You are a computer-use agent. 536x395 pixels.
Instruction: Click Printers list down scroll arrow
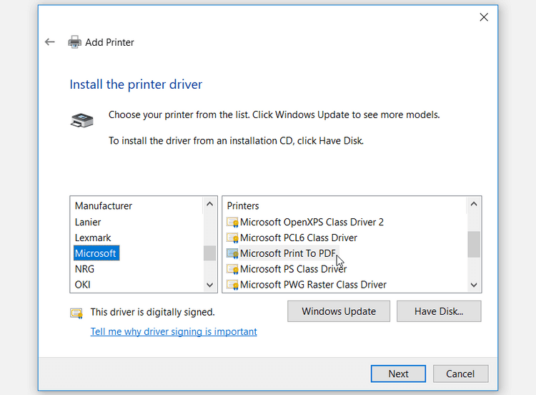tap(474, 285)
